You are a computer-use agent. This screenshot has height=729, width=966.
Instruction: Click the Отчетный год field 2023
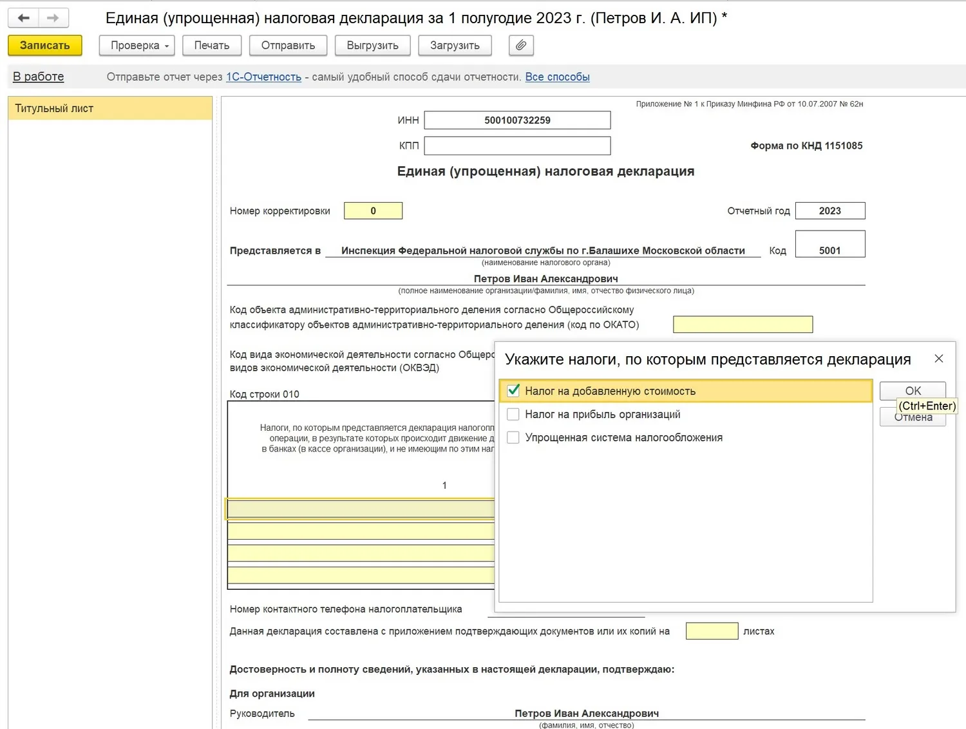(830, 211)
